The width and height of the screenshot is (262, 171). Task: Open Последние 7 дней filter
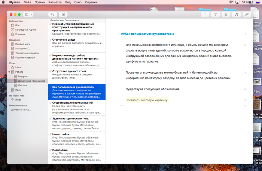[25, 29]
